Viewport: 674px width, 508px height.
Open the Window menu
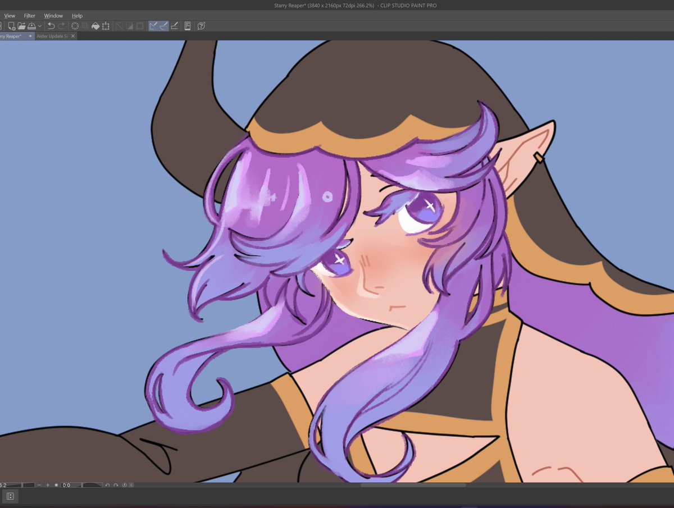coord(53,16)
